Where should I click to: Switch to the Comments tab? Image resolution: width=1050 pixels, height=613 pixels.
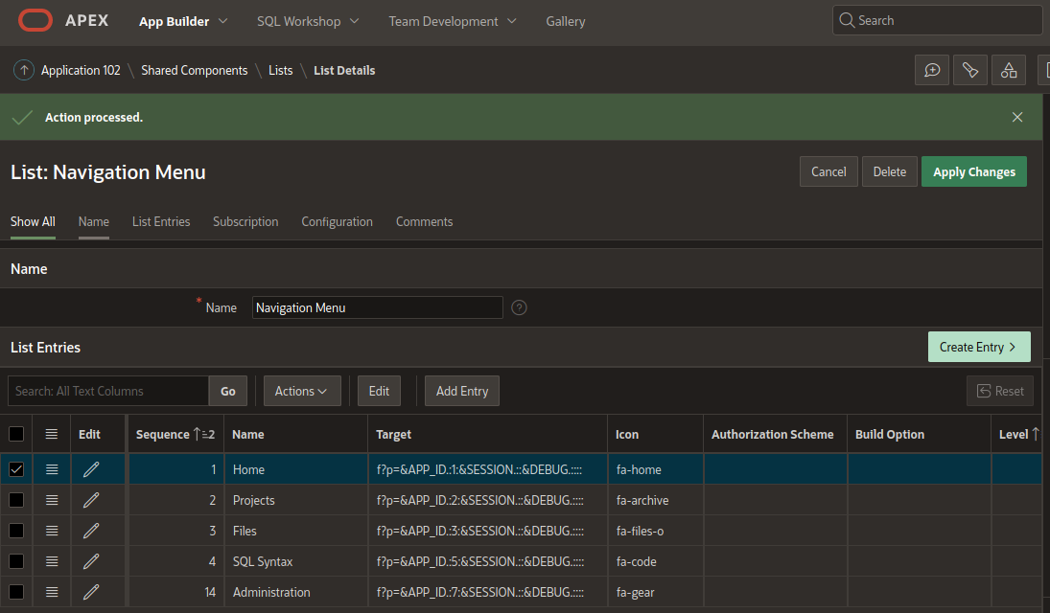pyautogui.click(x=424, y=221)
